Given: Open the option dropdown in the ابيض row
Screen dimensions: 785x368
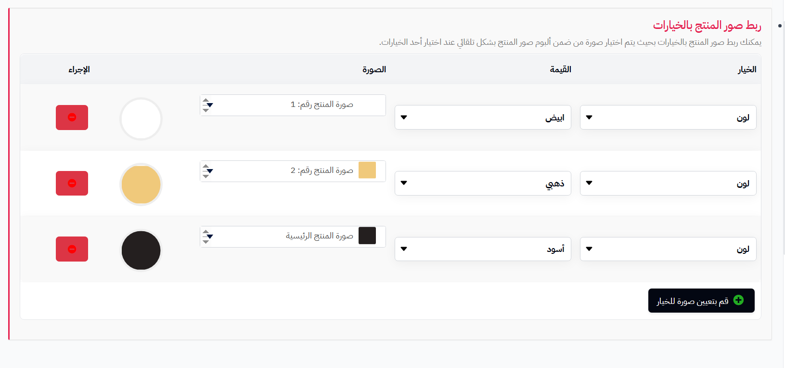Looking at the screenshot, I should tap(668, 118).
